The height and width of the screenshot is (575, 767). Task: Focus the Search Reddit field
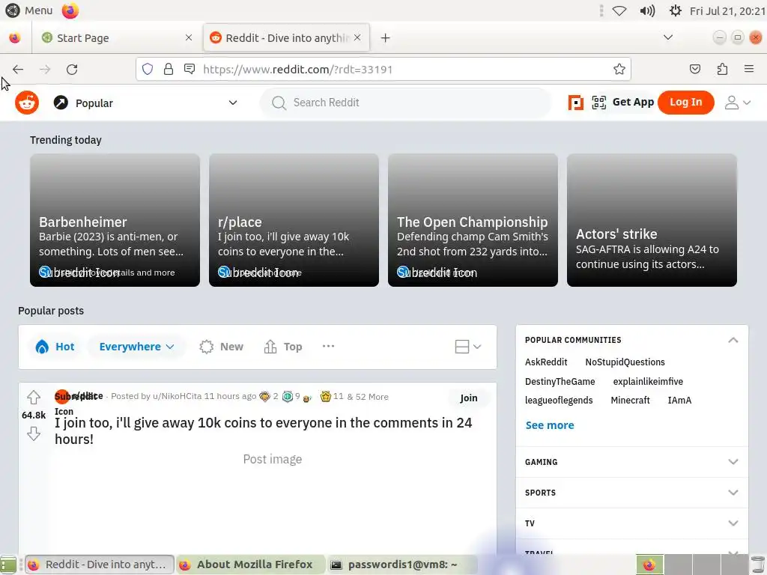pyautogui.click(x=405, y=103)
